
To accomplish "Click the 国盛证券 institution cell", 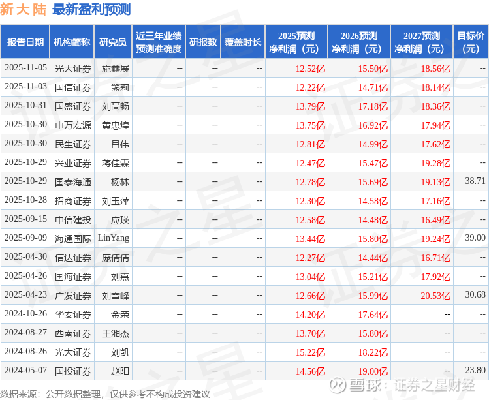I will 73,106.
